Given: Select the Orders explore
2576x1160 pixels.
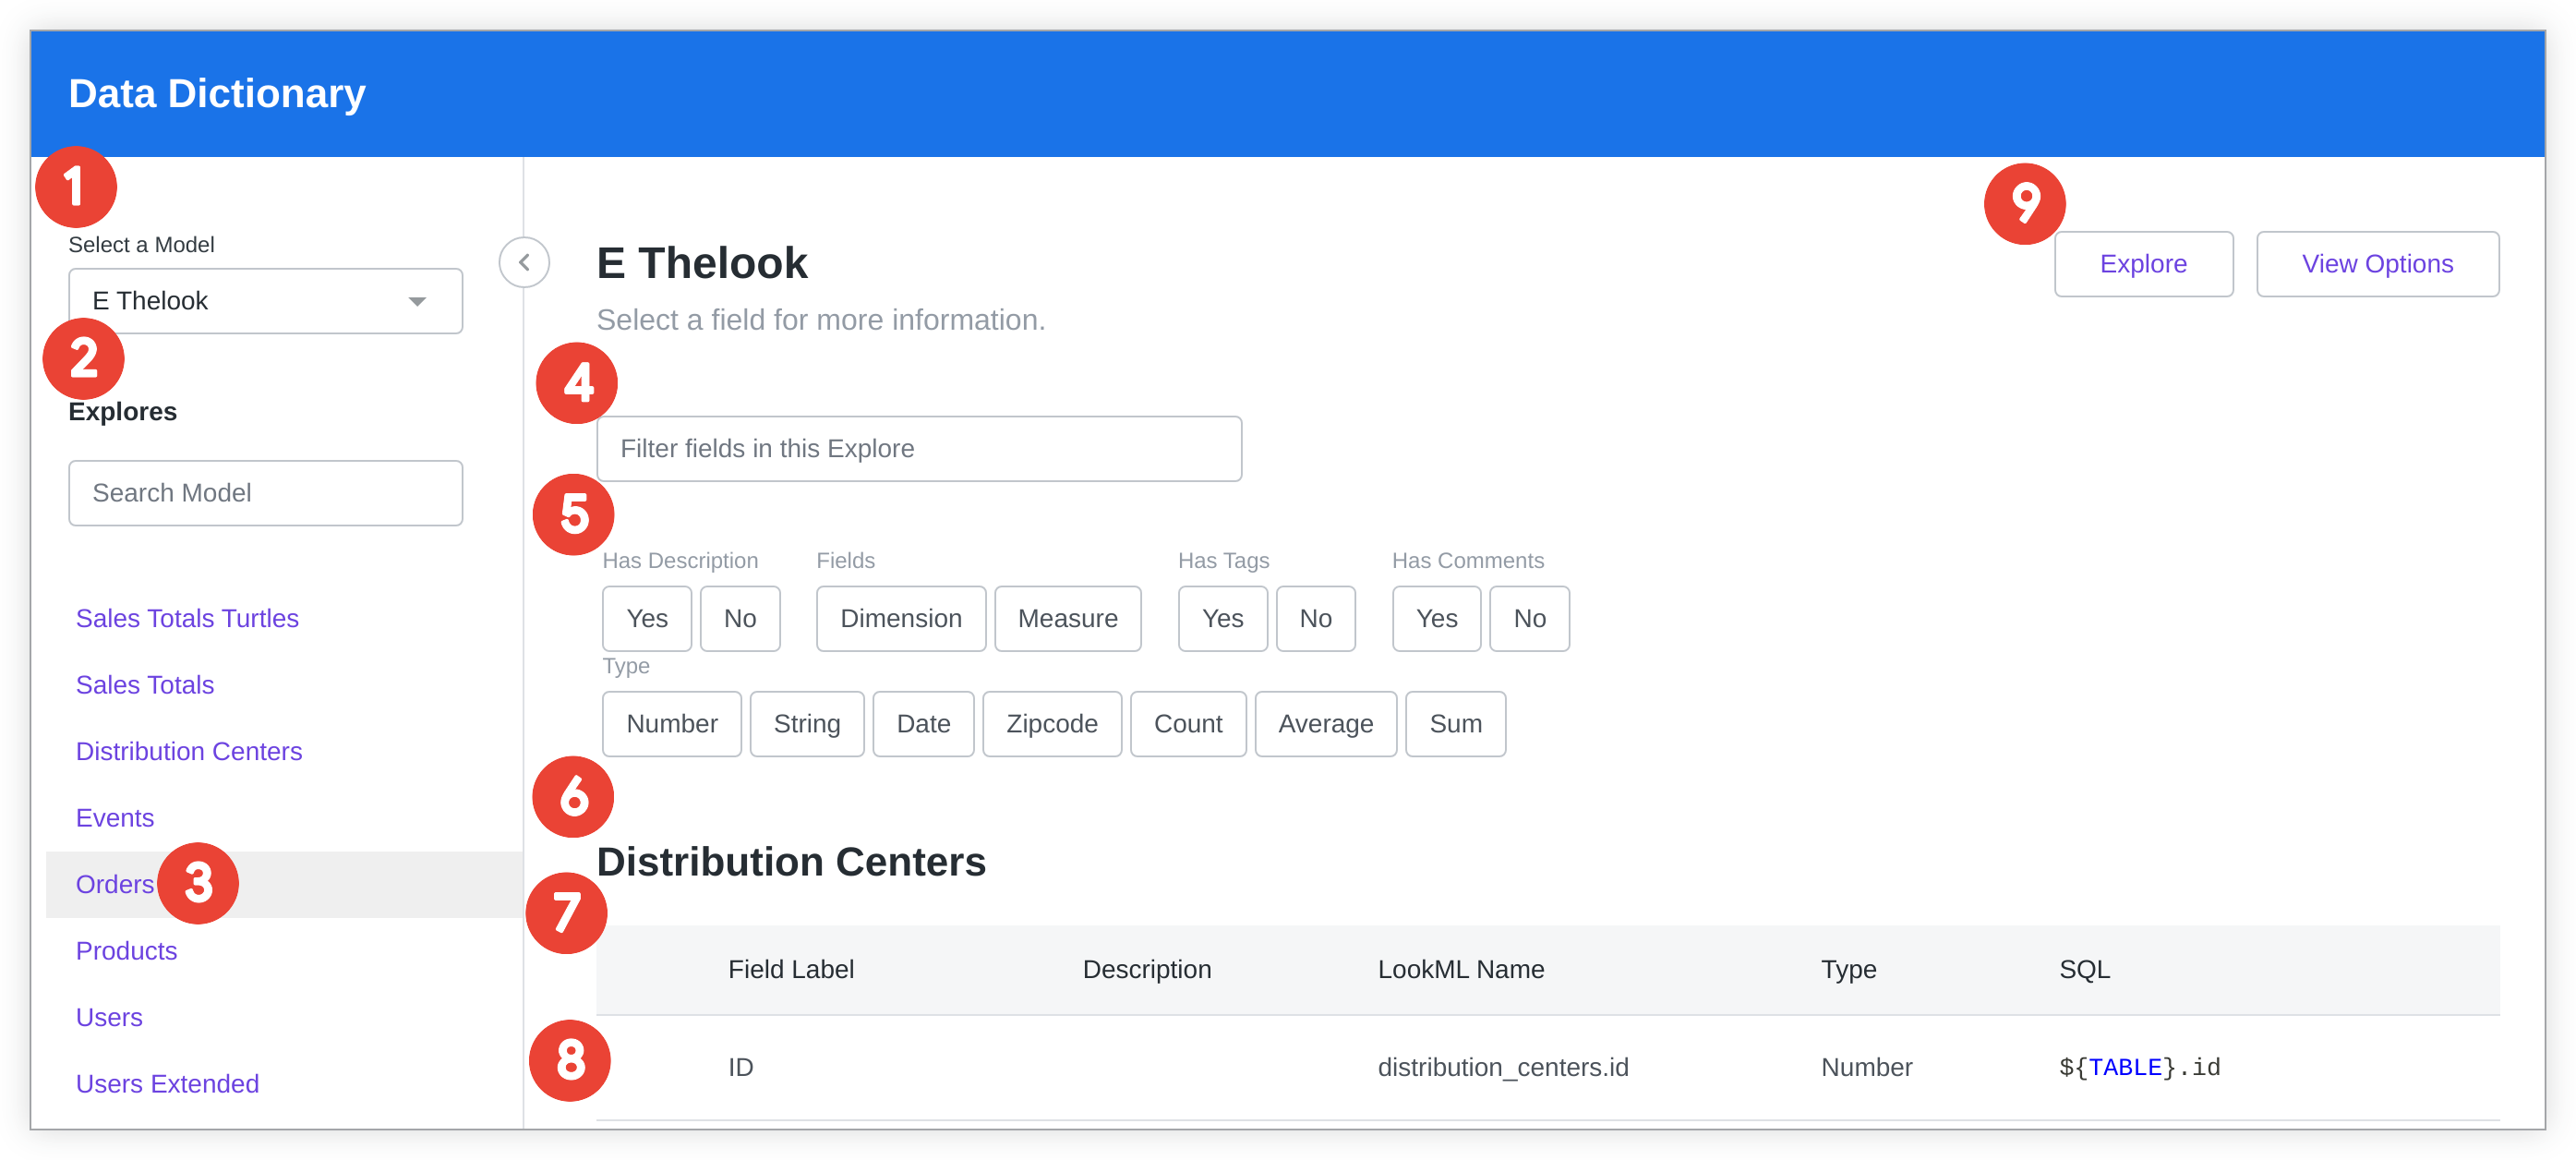Looking at the screenshot, I should [115, 885].
